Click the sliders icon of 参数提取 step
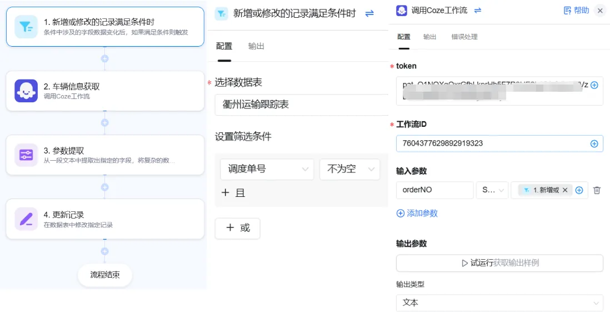The image size is (610, 312). [26, 155]
